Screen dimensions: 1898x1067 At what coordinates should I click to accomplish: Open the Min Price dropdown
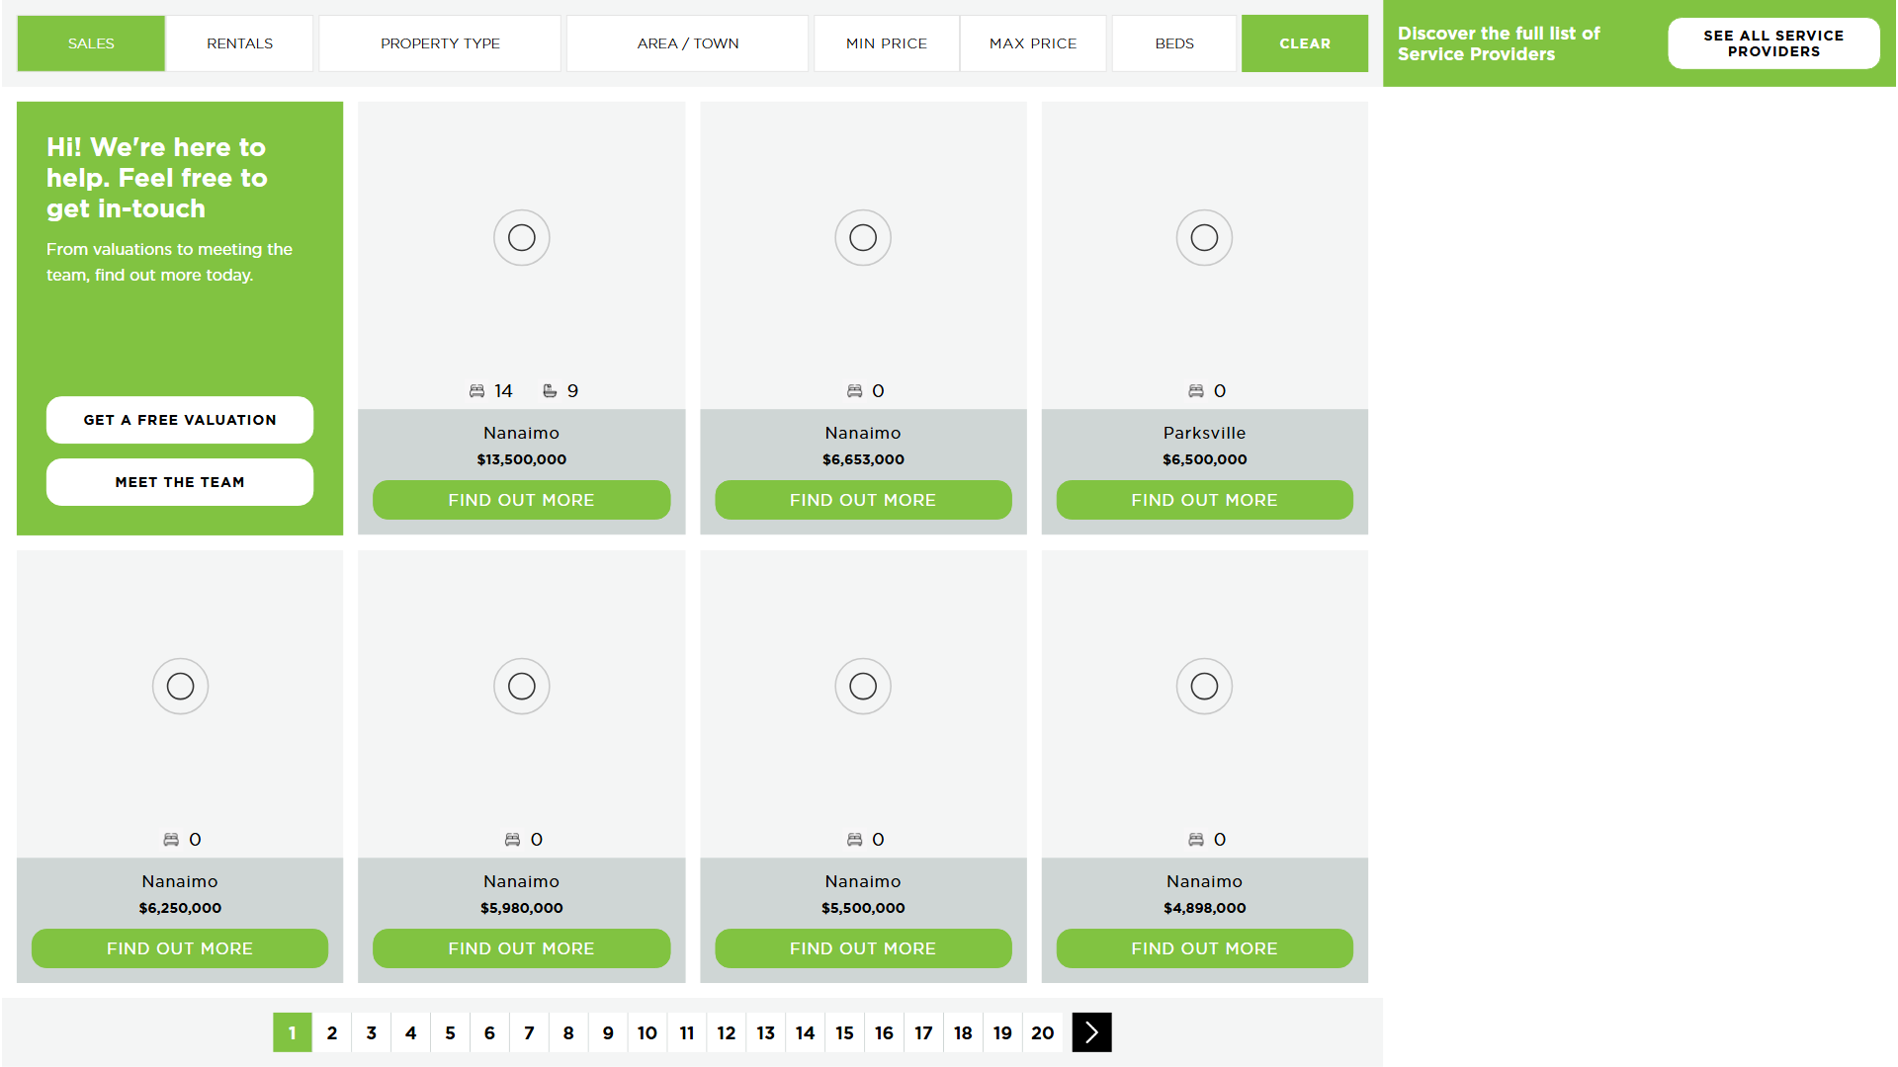click(x=886, y=43)
